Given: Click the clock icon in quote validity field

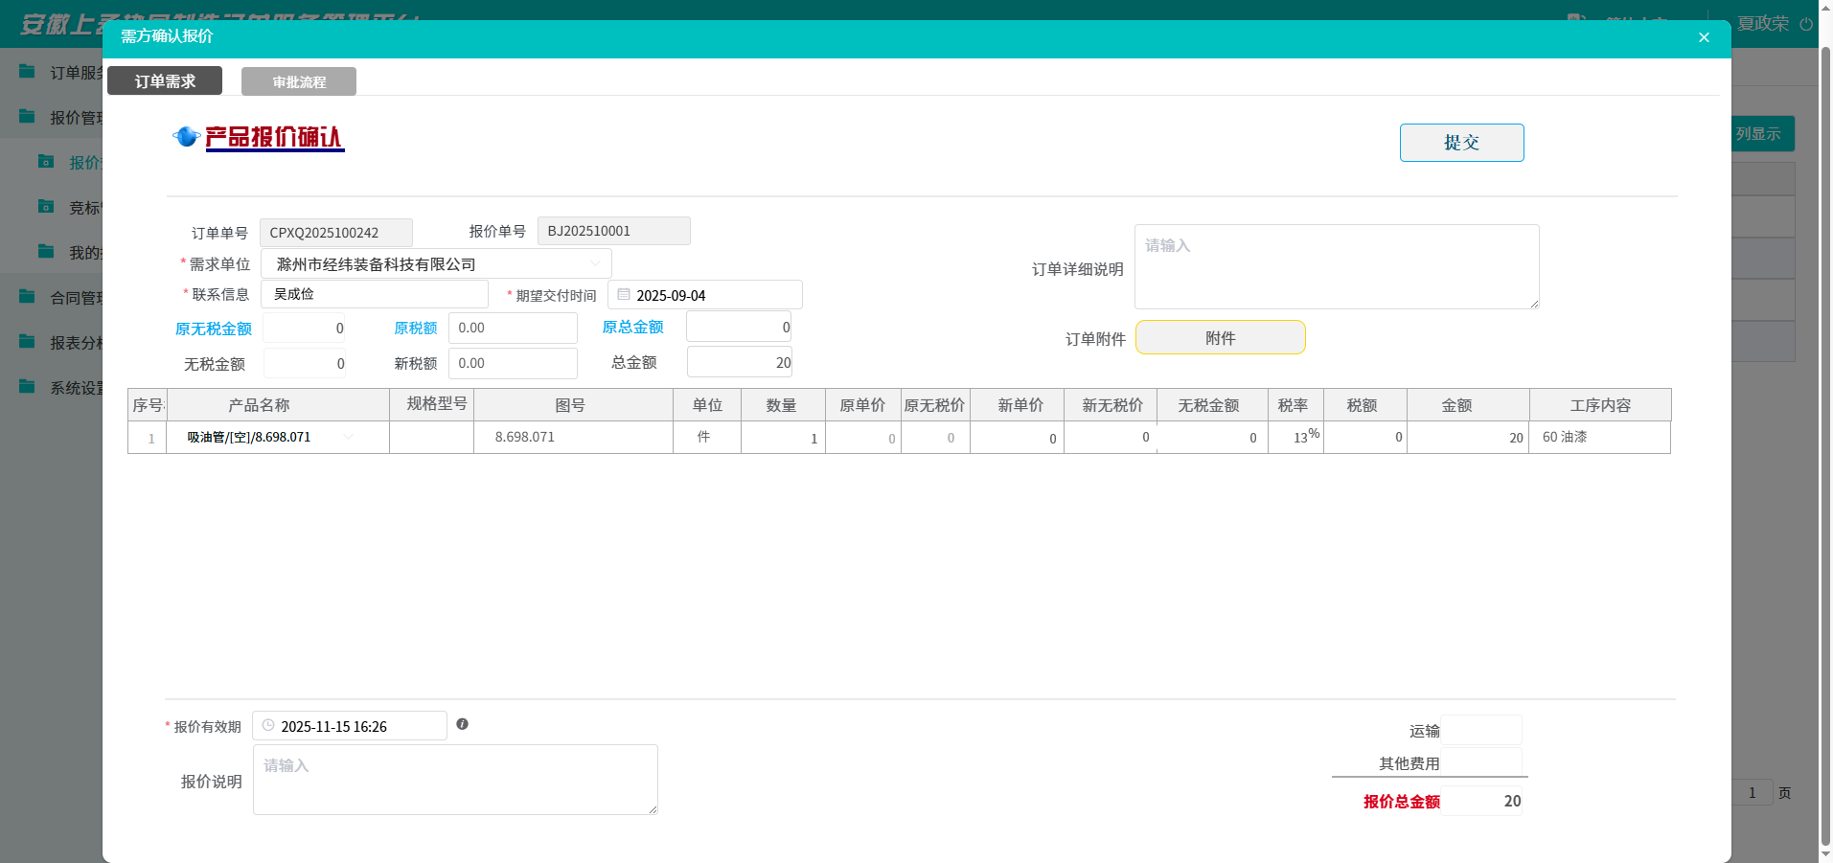Looking at the screenshot, I should point(268,726).
